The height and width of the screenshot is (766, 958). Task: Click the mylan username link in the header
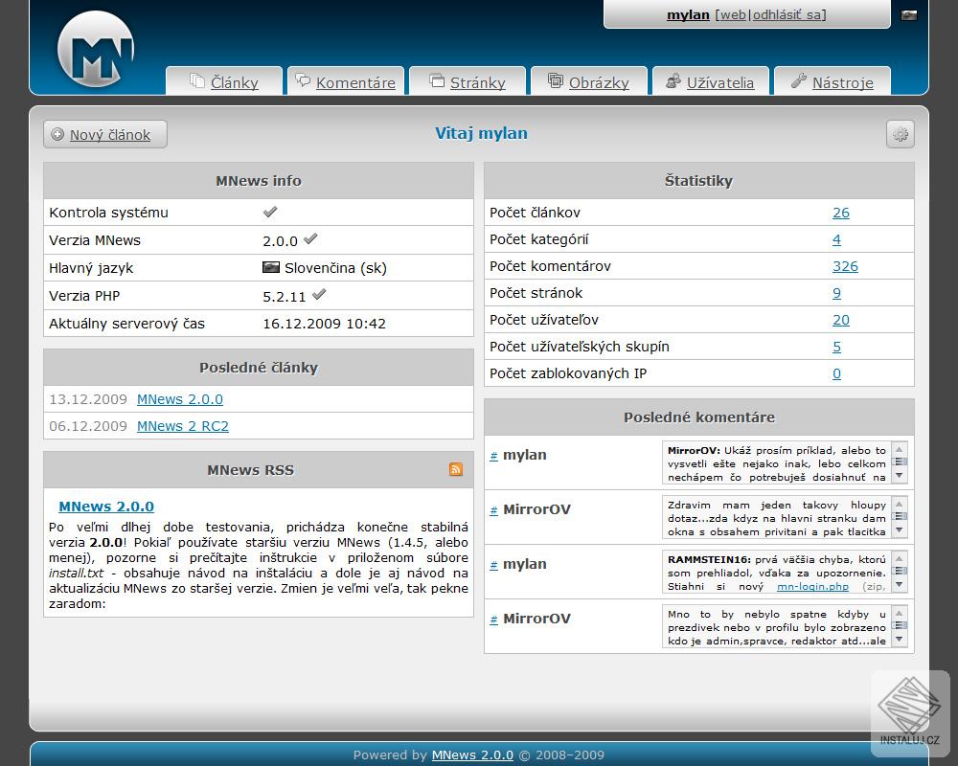tap(688, 14)
